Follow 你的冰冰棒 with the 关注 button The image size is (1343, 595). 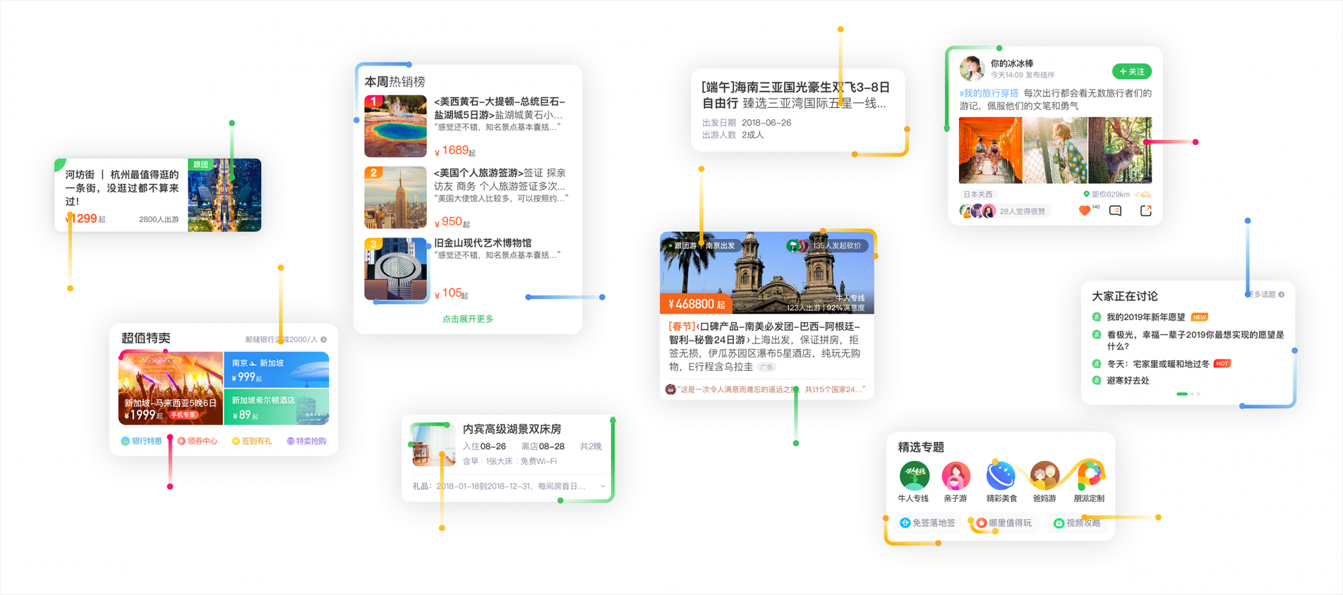click(x=1131, y=72)
